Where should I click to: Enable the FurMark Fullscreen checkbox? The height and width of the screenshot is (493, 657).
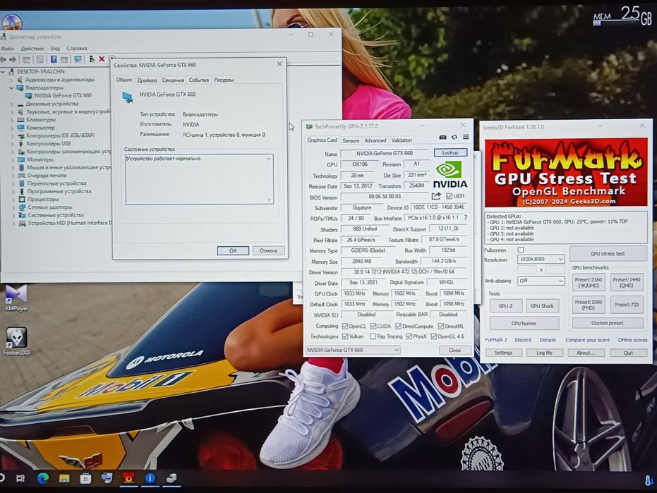point(521,250)
